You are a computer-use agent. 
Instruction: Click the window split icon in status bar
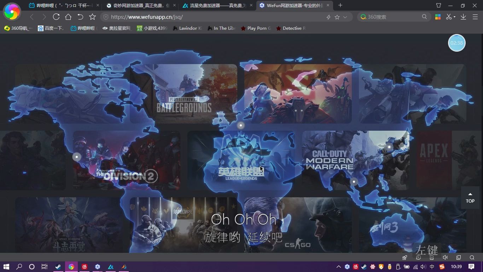tap(459, 257)
